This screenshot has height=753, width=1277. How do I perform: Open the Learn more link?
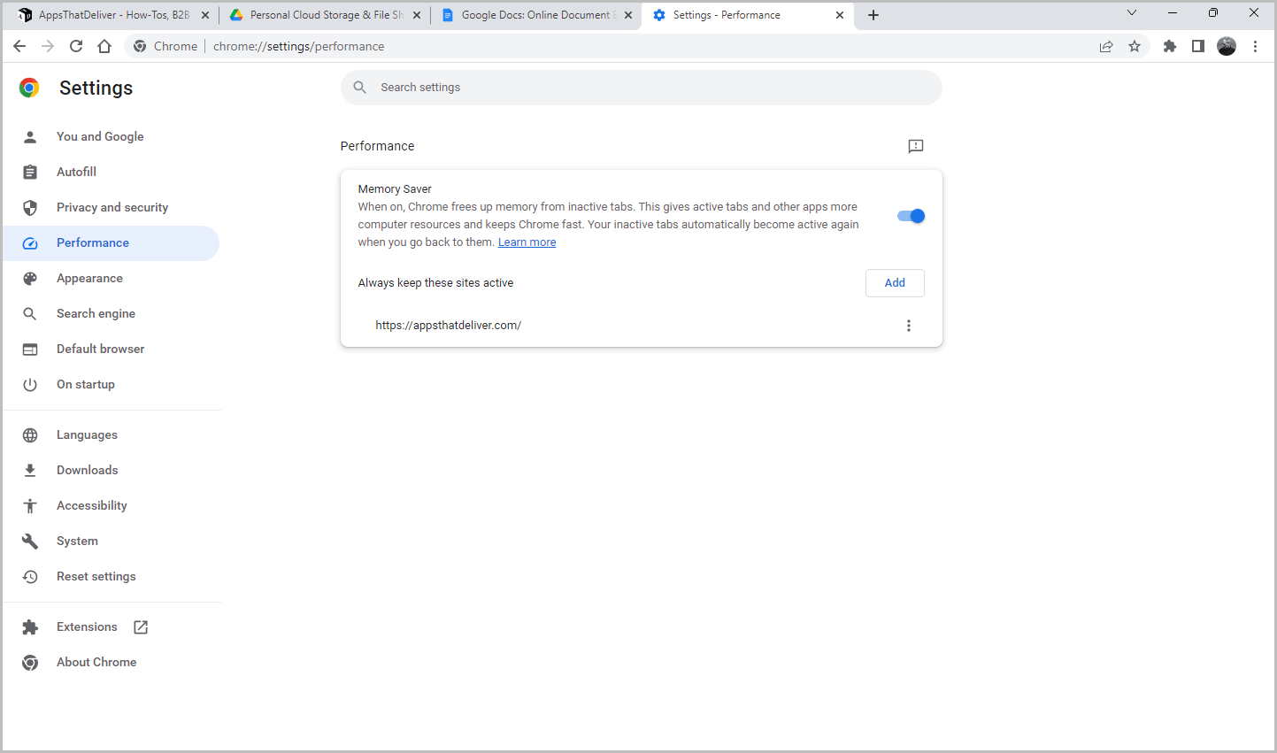tap(527, 242)
